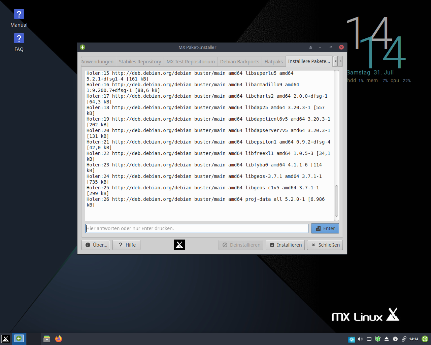Click the 'Holen:26' proj-data log line
This screenshot has width=431, height=345.
(206, 202)
